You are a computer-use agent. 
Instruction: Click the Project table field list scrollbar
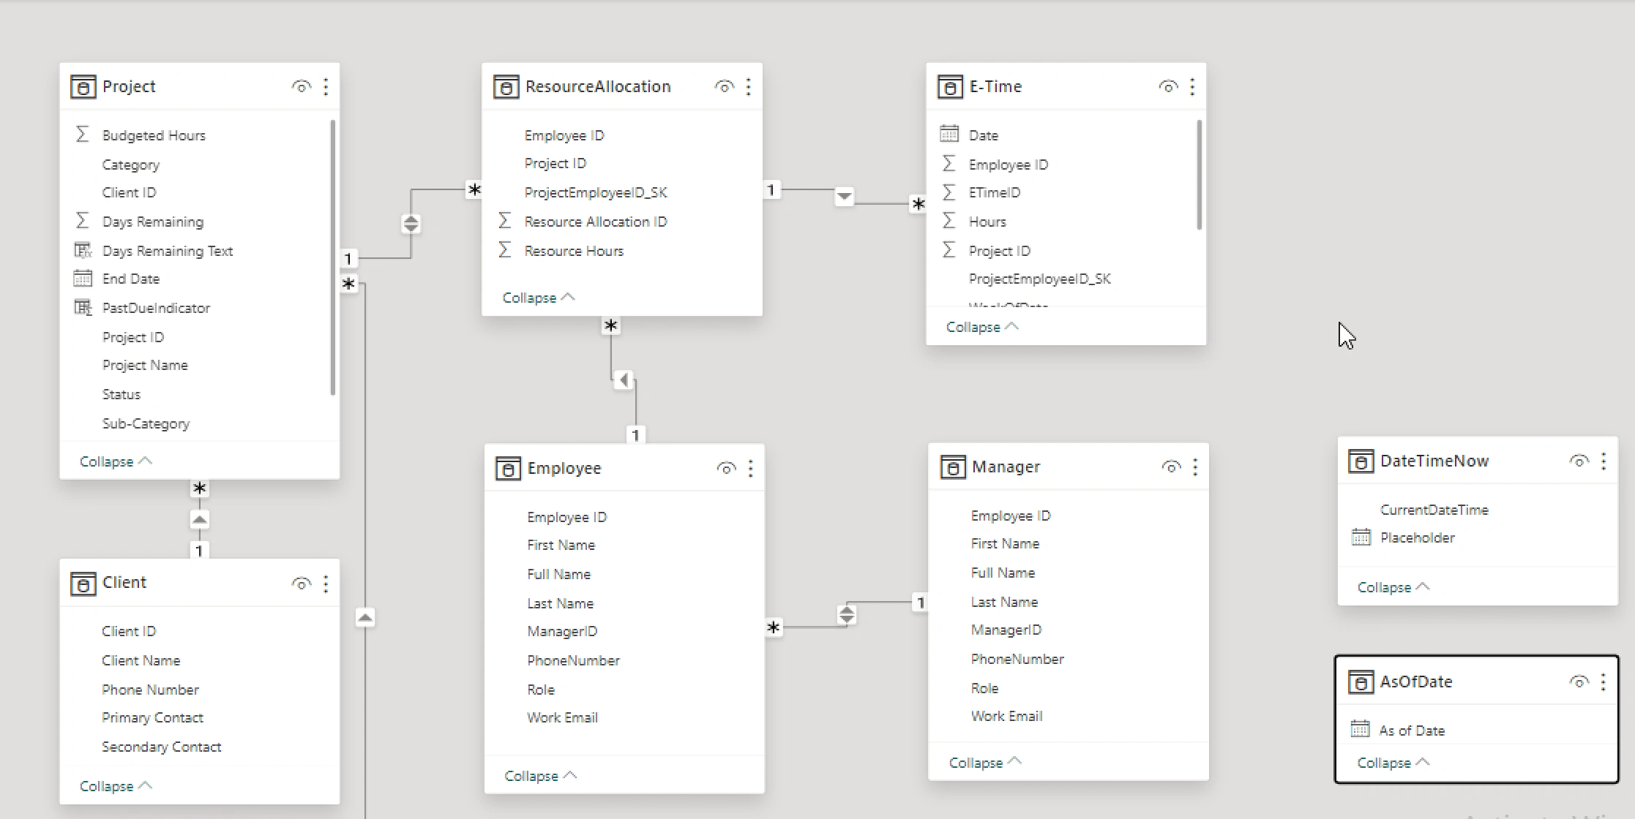(x=333, y=257)
